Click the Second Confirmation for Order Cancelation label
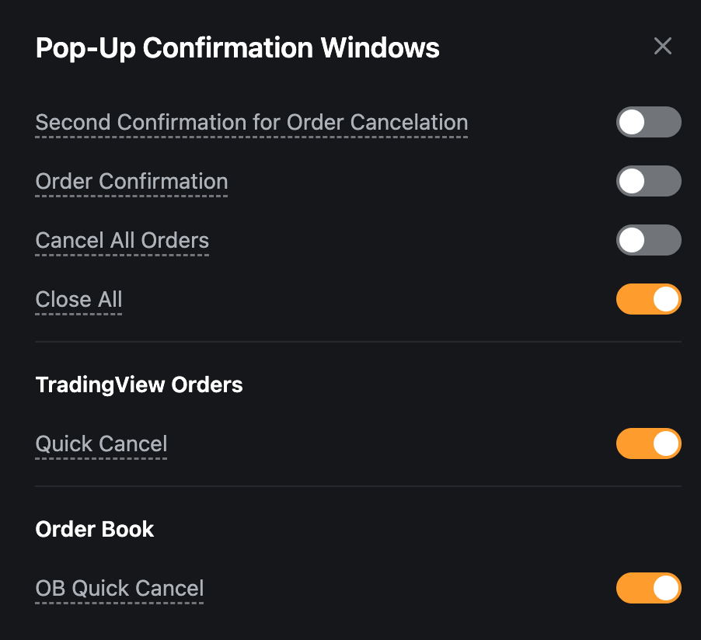Viewport: 701px width, 640px height. (x=252, y=123)
